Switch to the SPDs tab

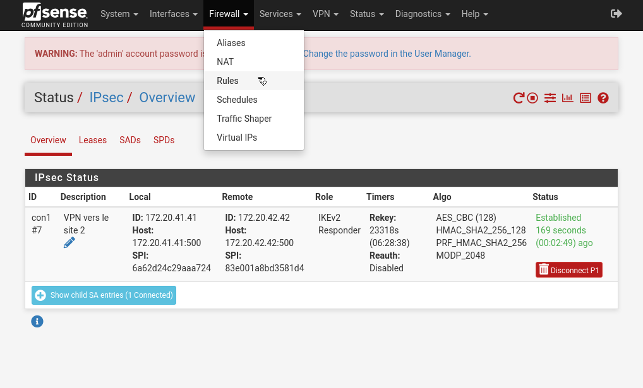(164, 140)
